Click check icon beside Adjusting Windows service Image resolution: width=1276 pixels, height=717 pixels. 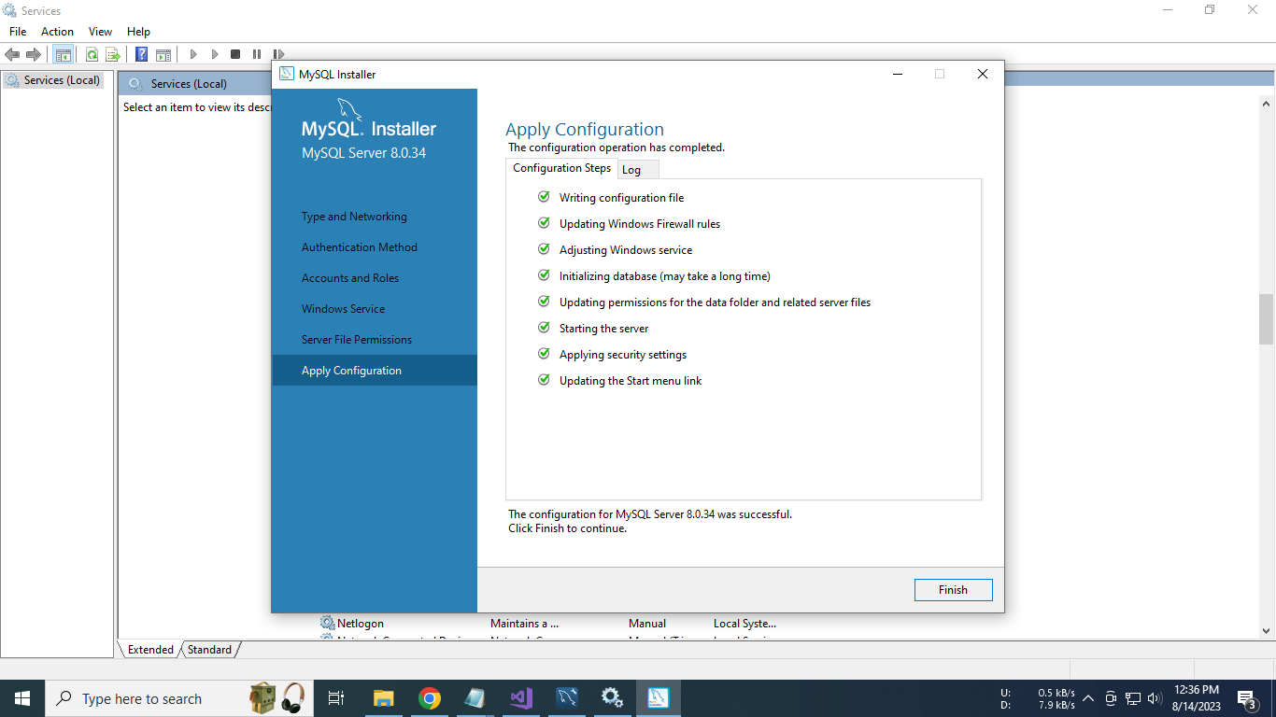click(x=544, y=249)
